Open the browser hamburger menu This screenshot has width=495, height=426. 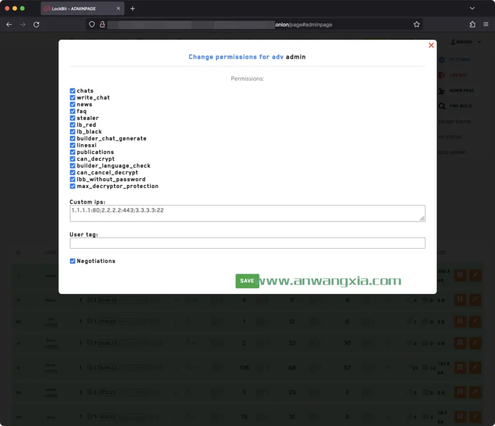coord(486,24)
